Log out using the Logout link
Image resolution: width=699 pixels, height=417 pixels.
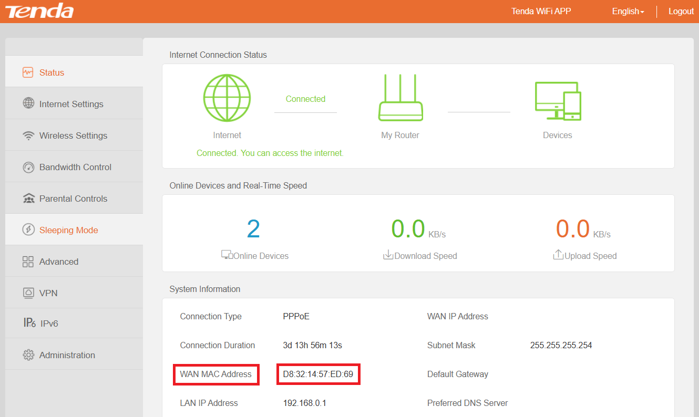click(x=681, y=12)
